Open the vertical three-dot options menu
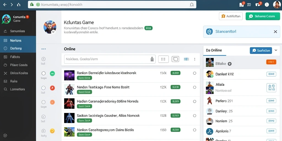The image size is (282, 141). point(195,59)
